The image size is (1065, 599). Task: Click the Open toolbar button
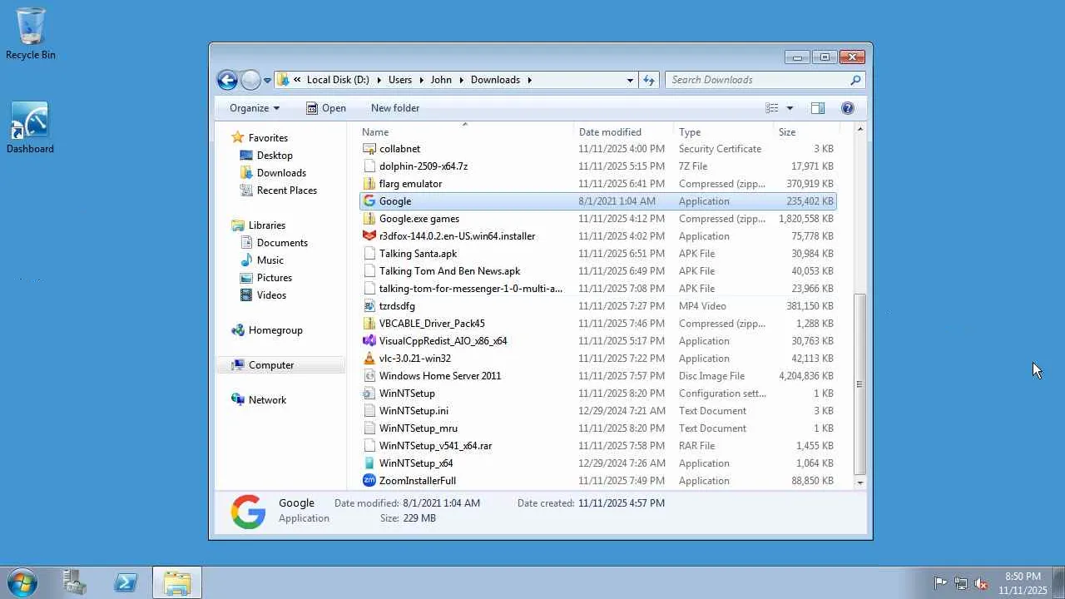tap(325, 108)
